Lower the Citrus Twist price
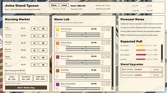The image size is (167, 93). (x=103, y=43)
